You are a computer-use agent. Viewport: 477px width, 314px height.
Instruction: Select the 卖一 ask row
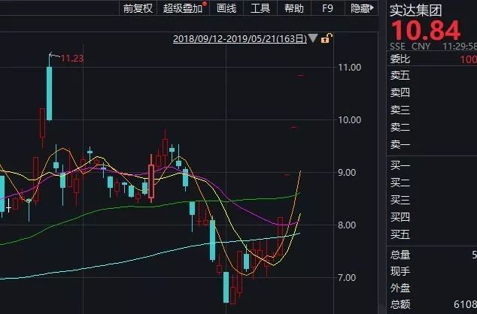pyautogui.click(x=432, y=144)
